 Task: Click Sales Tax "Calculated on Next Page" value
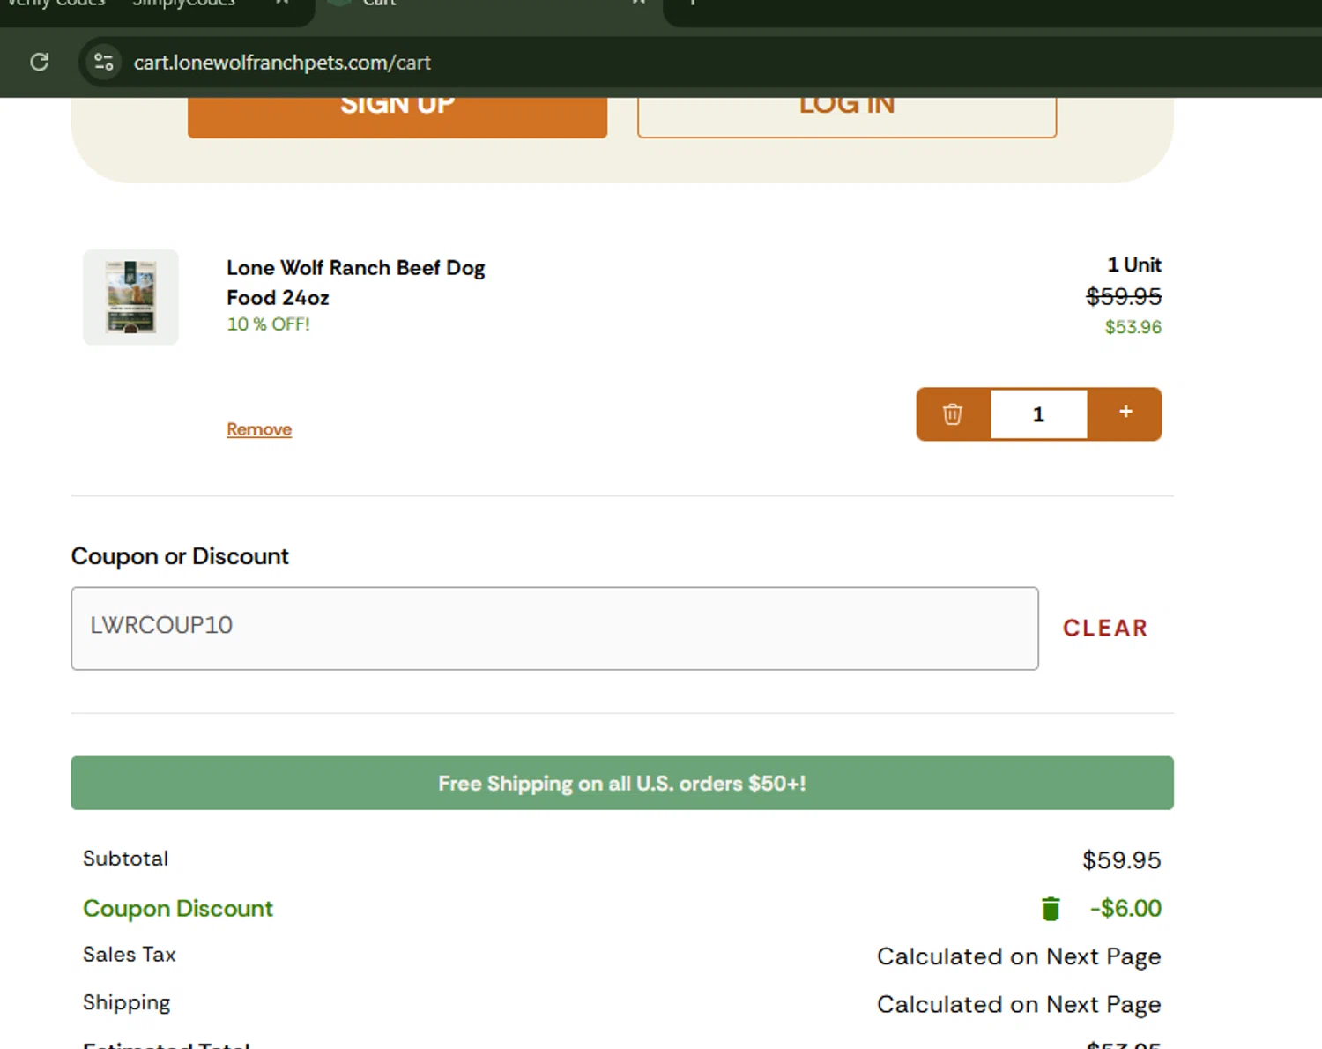1019,956
